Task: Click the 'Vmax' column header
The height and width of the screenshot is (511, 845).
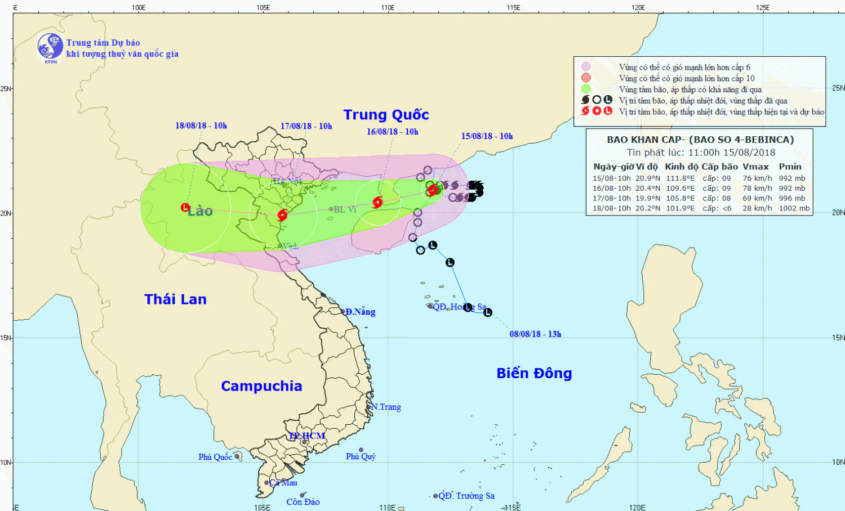Action: (x=755, y=167)
